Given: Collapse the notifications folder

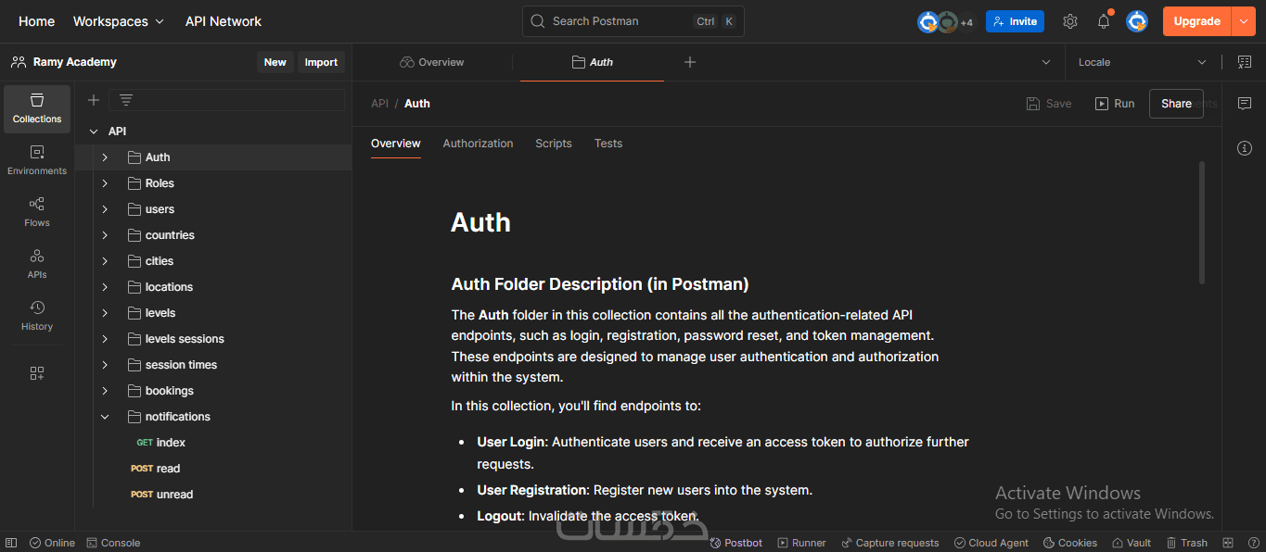Looking at the screenshot, I should point(105,417).
